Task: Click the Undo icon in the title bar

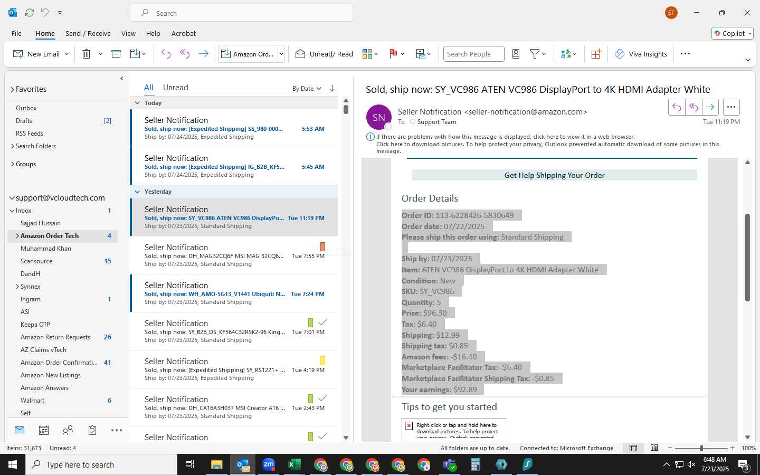Action: 45,12
